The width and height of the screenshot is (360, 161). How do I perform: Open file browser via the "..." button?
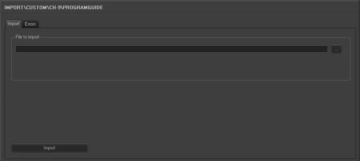[x=336, y=49]
